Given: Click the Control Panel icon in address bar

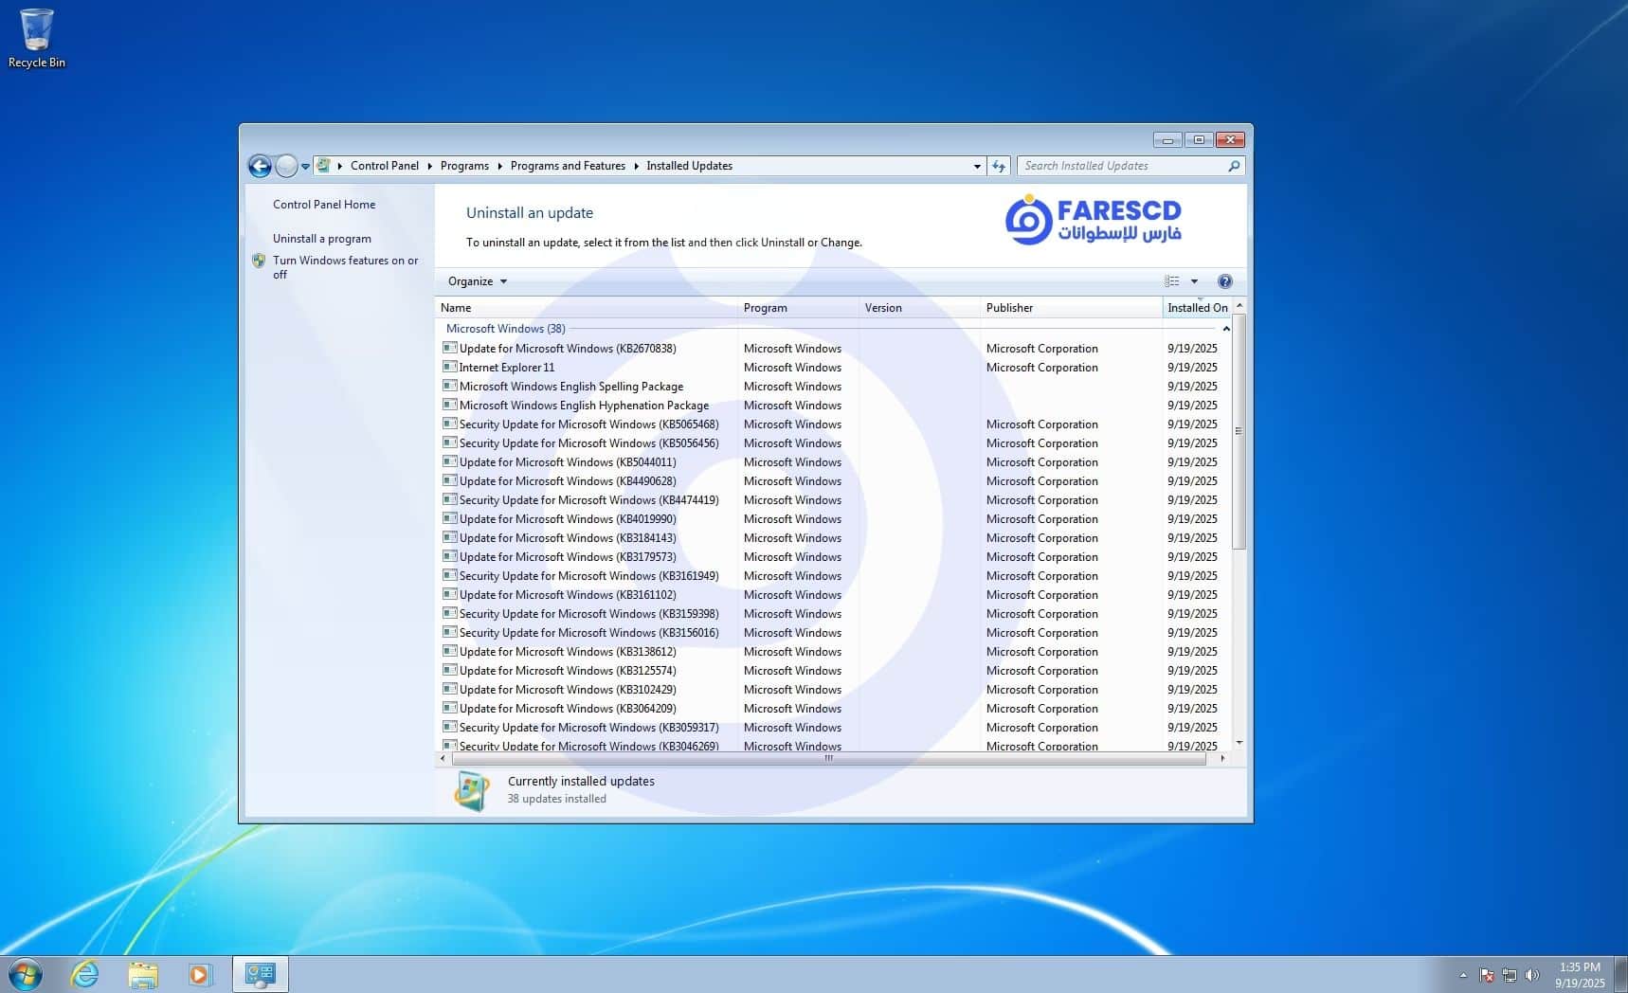Looking at the screenshot, I should tap(323, 165).
